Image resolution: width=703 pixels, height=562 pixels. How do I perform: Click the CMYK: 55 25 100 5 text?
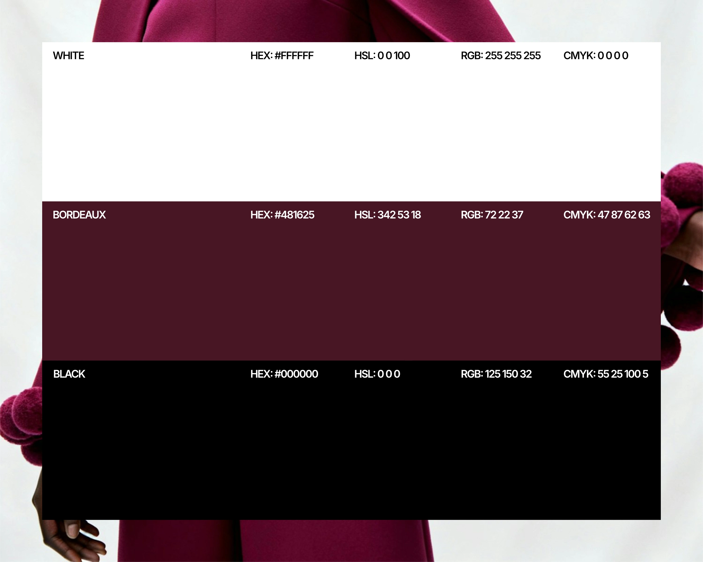605,374
